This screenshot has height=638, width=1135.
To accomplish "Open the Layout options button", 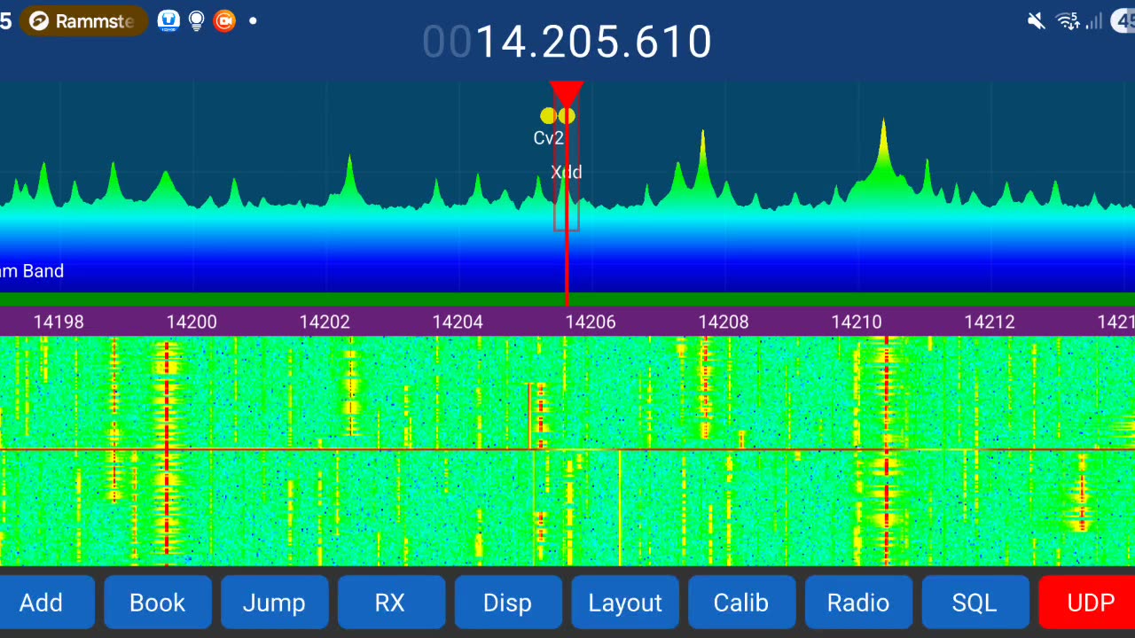I will (x=625, y=603).
